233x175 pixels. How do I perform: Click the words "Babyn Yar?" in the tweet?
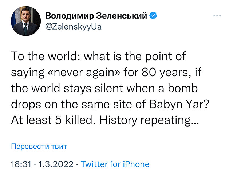coord(179,104)
